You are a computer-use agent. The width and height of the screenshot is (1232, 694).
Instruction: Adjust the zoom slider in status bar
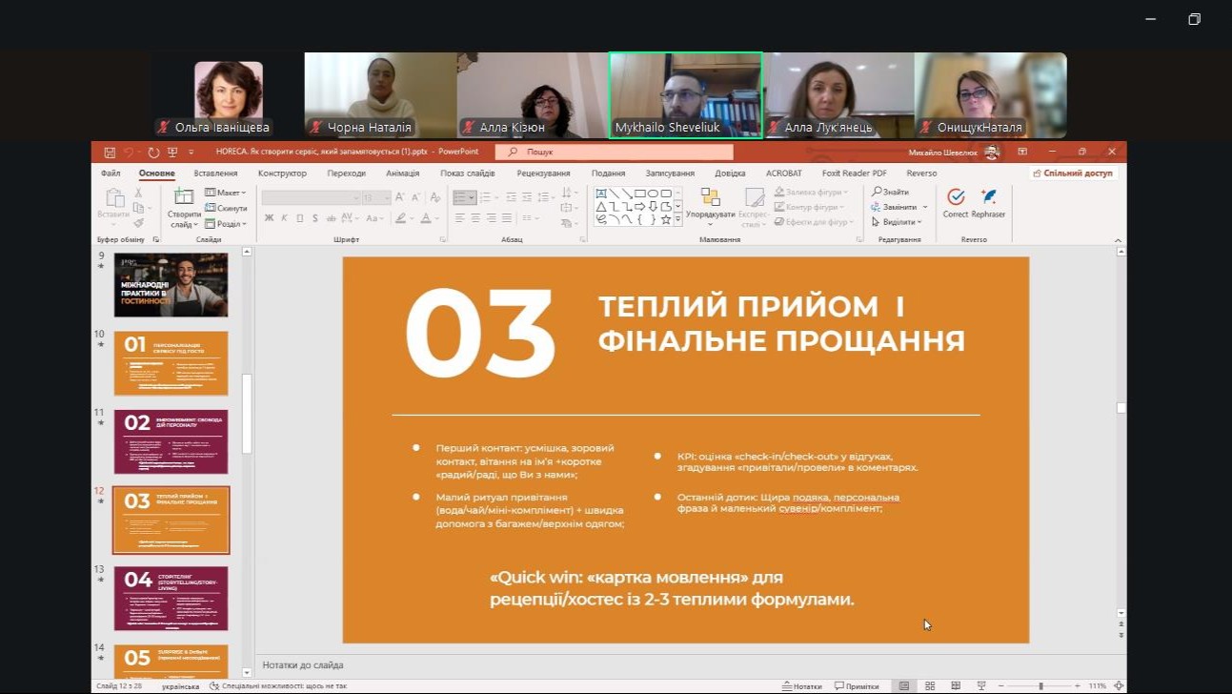(1040, 686)
